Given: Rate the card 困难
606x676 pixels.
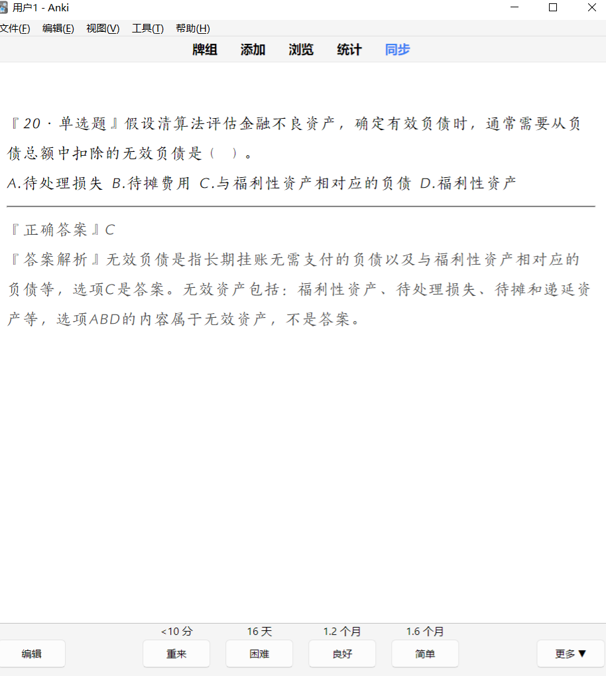Looking at the screenshot, I should 259,653.
